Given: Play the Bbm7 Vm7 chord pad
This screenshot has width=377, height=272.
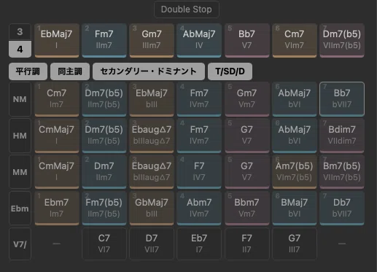Looking at the screenshot, I should click(x=246, y=209).
